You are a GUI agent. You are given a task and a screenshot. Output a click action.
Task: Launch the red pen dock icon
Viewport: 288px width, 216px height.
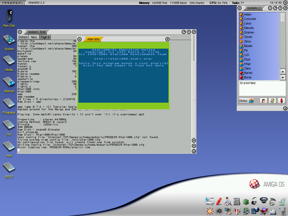click(219, 201)
